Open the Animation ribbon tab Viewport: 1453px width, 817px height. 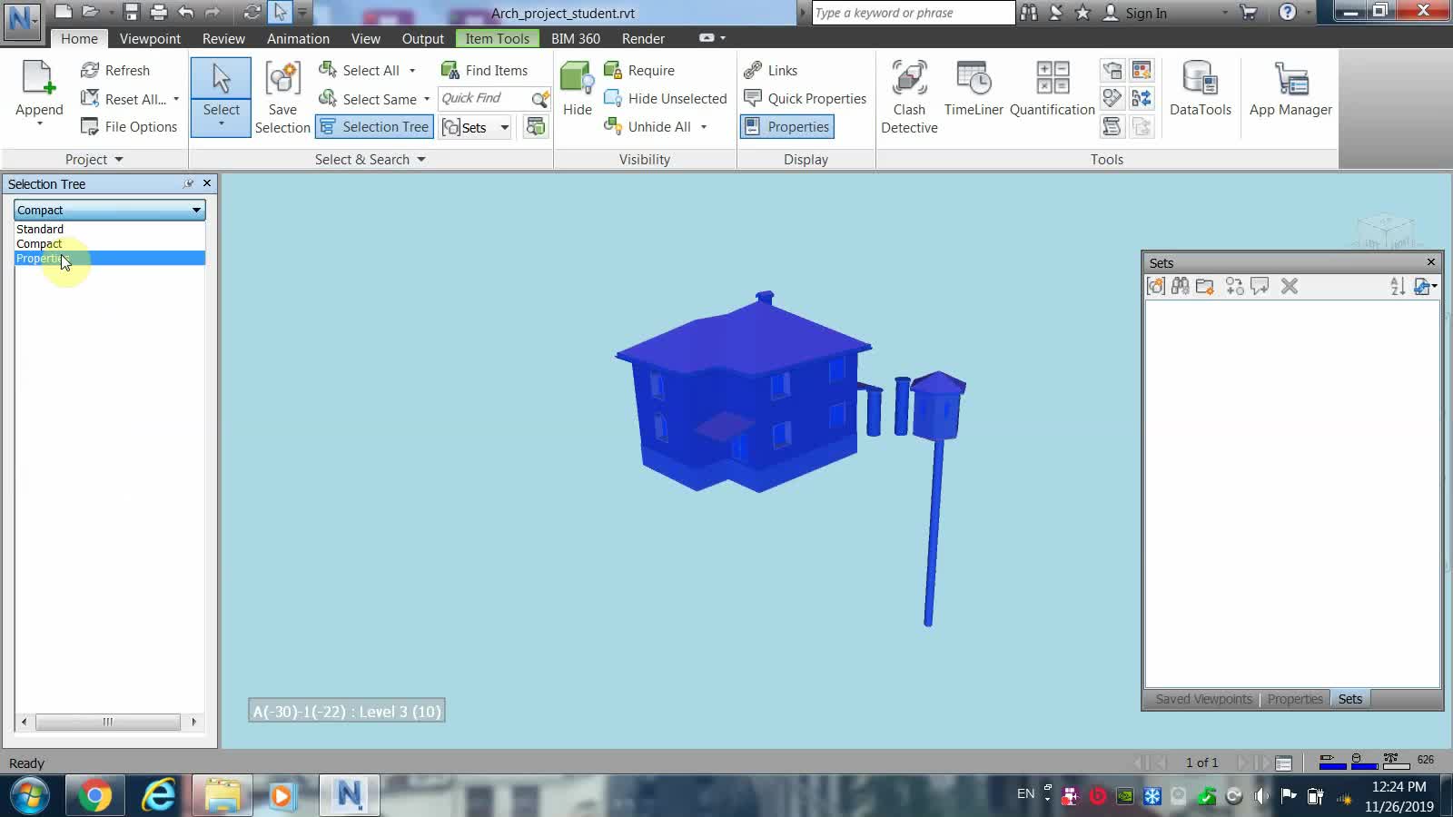(298, 38)
